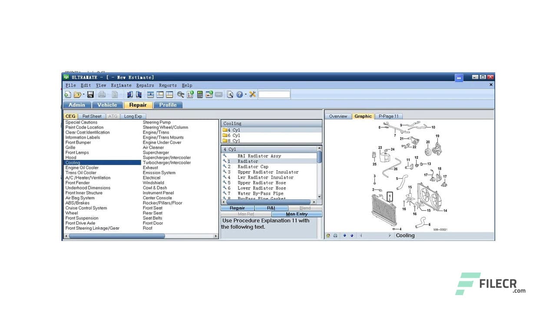
Task: Switch to the Profile tab
Action: tap(168, 105)
